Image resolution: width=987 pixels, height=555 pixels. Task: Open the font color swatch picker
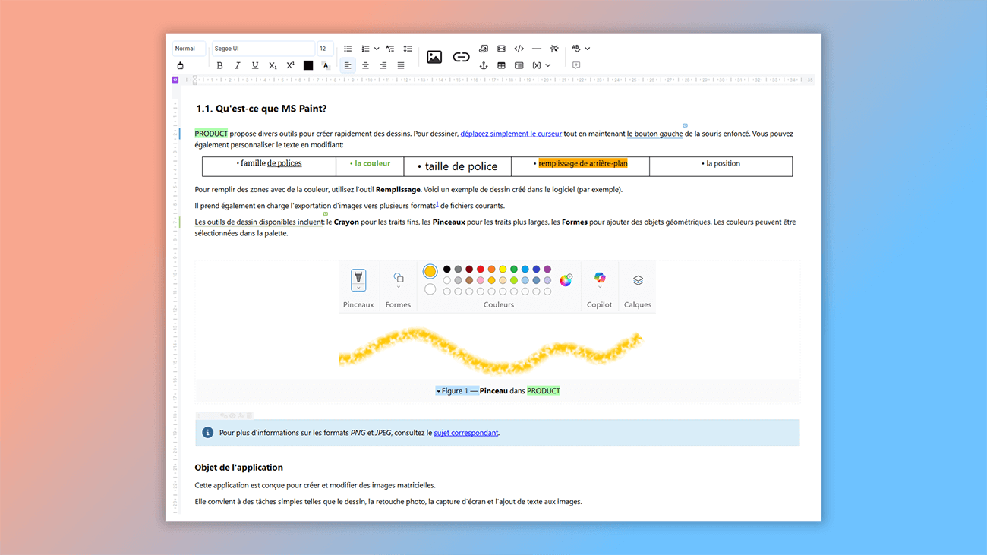308,65
